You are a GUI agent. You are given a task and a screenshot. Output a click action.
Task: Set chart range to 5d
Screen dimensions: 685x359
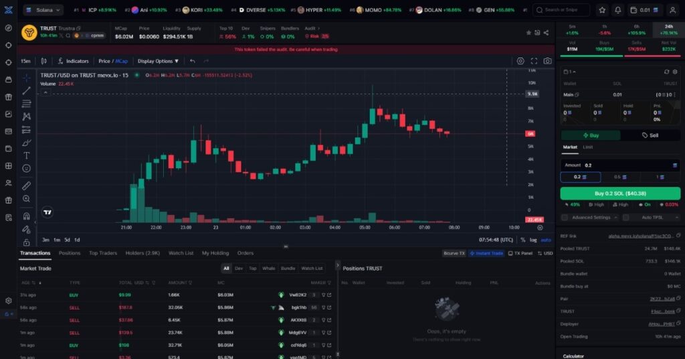[67, 240]
